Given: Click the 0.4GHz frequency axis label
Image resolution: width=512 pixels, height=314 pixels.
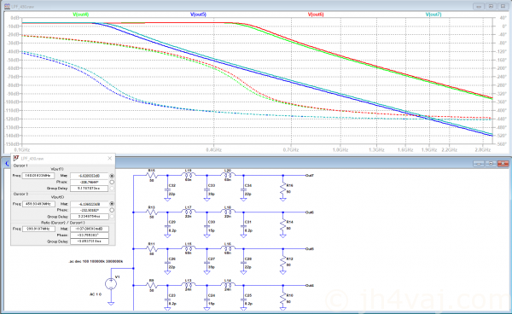Looking at the screenshot, I should click(214, 150).
